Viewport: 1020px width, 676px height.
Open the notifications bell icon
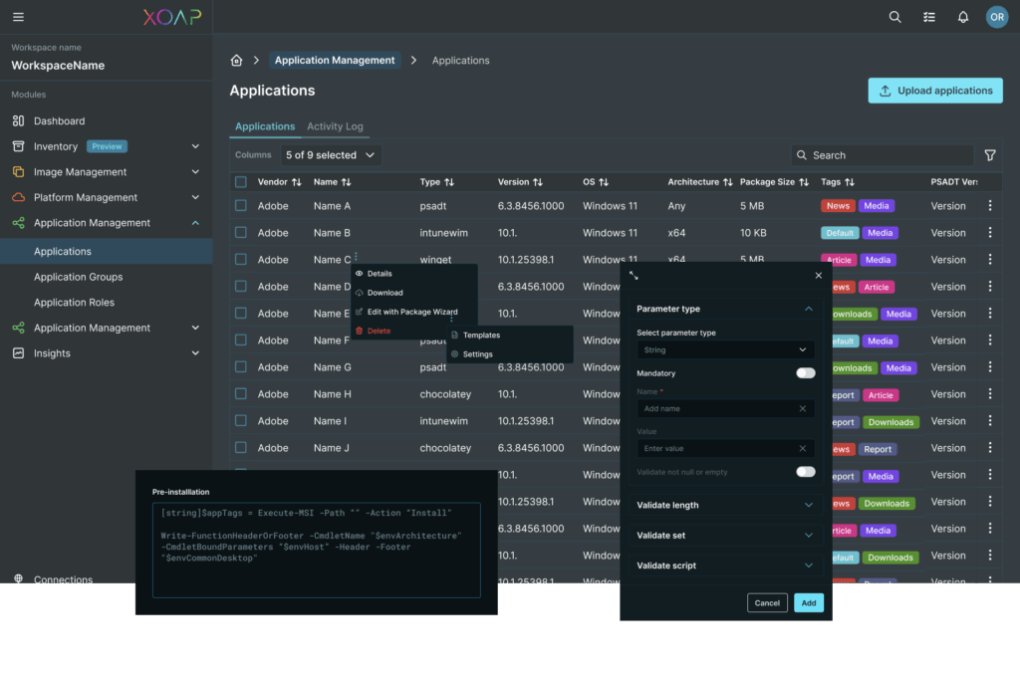(962, 16)
